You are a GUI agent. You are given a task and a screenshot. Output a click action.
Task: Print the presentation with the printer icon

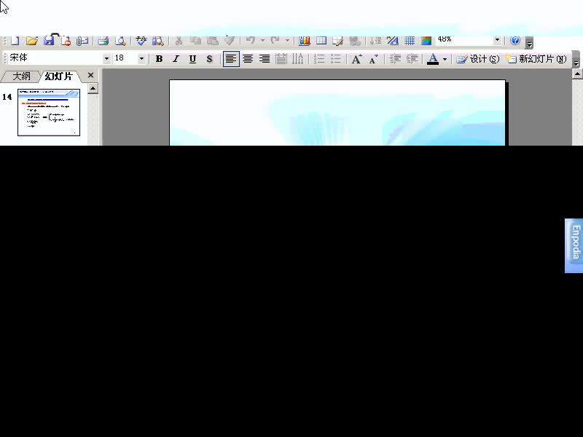click(x=103, y=41)
